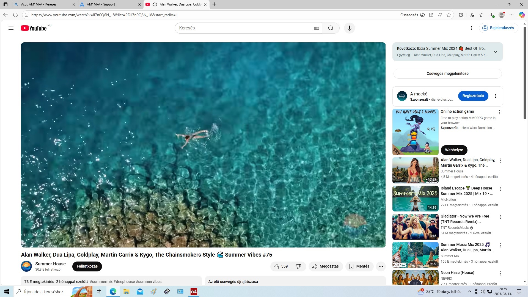Image resolution: width=528 pixels, height=297 pixels.
Task: Open the YouTube hamburger guide menu
Action: click(11, 28)
